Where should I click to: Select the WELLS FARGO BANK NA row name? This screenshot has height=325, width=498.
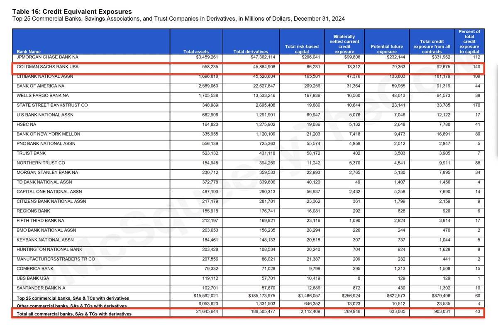click(x=43, y=96)
